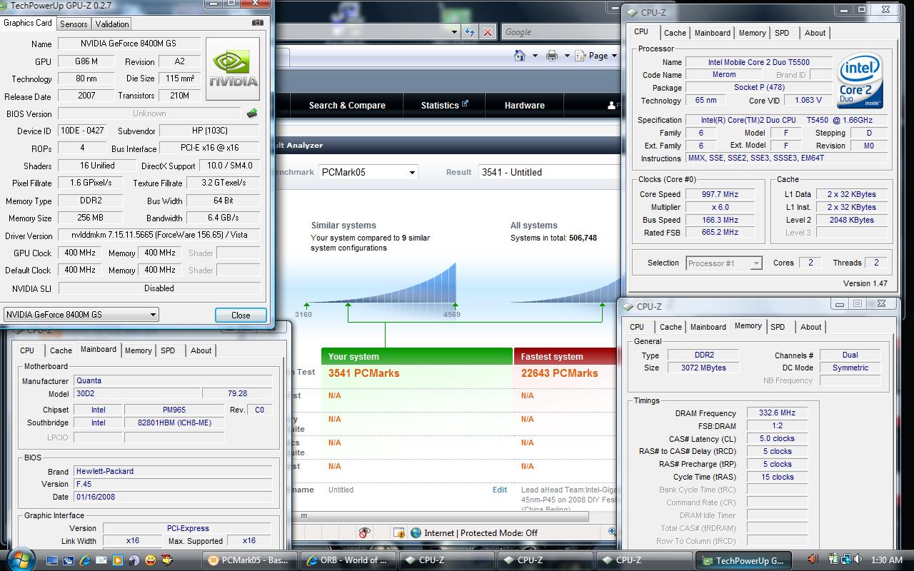Click the 3541 PCMarks score under Your system
The image size is (914, 571).
[x=363, y=373]
